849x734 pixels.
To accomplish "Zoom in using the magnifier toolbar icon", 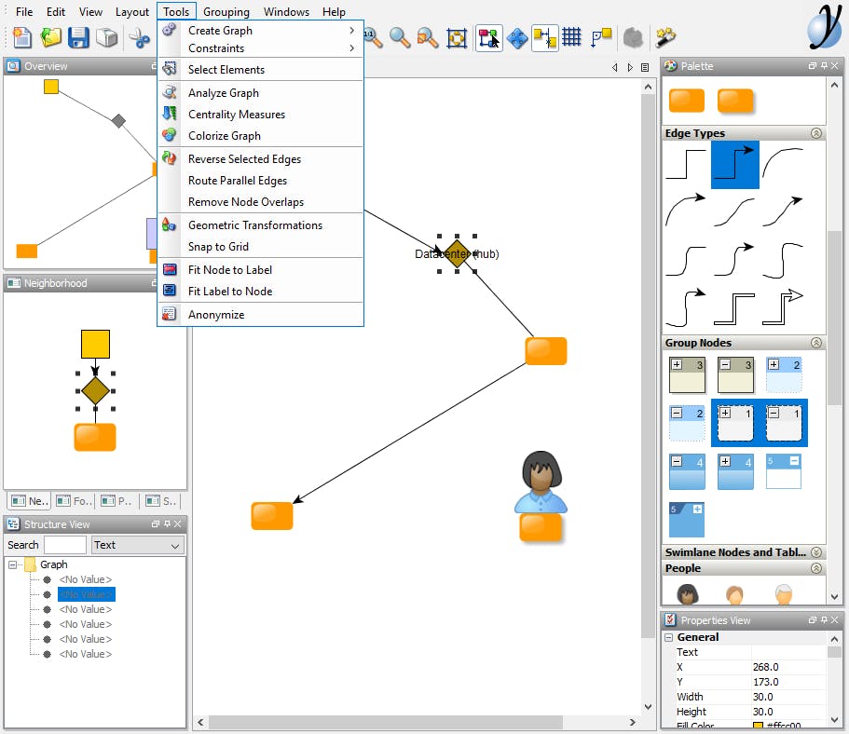I will click(x=397, y=38).
